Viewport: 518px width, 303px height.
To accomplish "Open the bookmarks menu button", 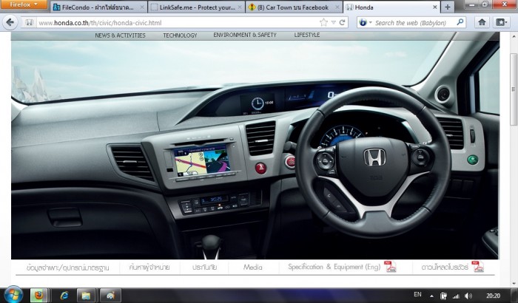I will point(501,22).
